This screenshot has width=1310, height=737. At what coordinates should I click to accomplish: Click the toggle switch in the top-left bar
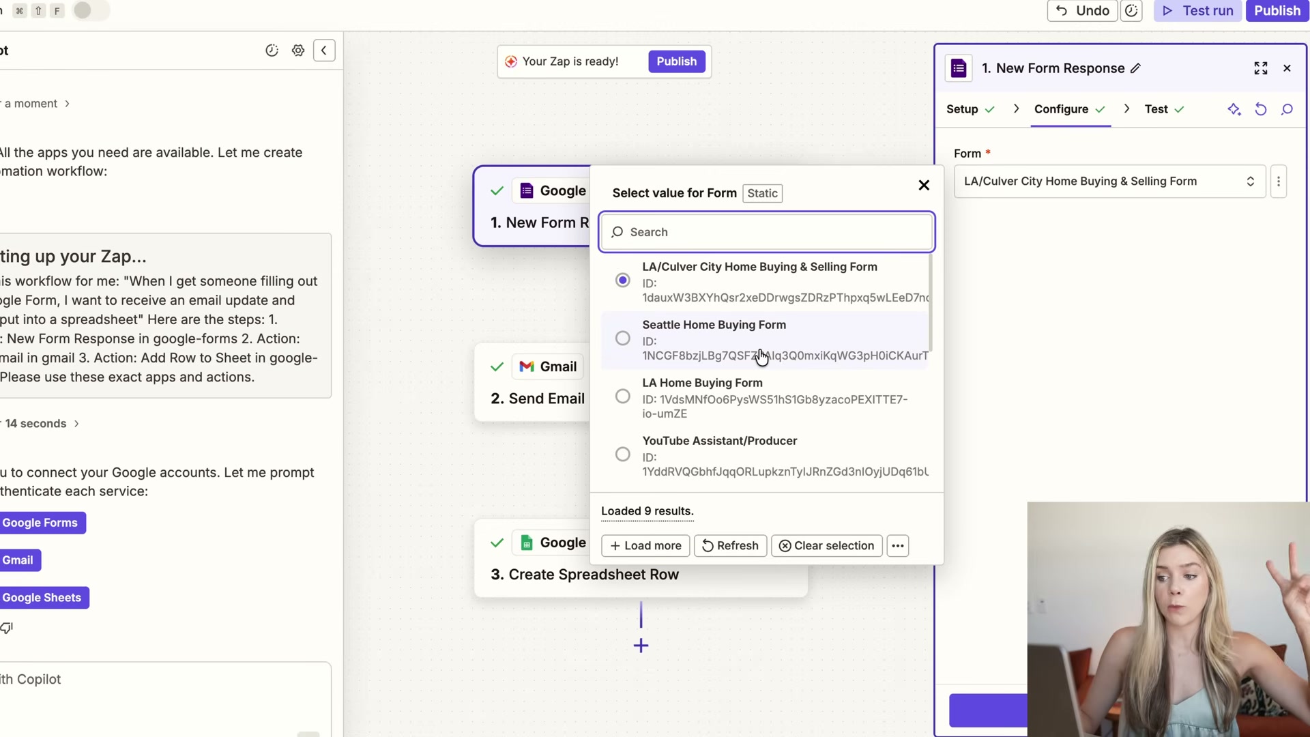[x=91, y=11]
